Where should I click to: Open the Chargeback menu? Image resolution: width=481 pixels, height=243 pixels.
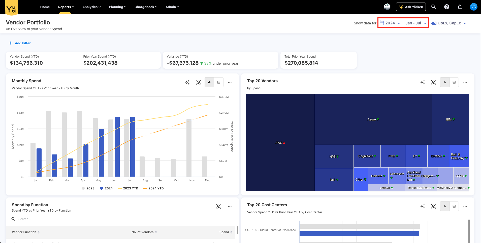click(146, 7)
